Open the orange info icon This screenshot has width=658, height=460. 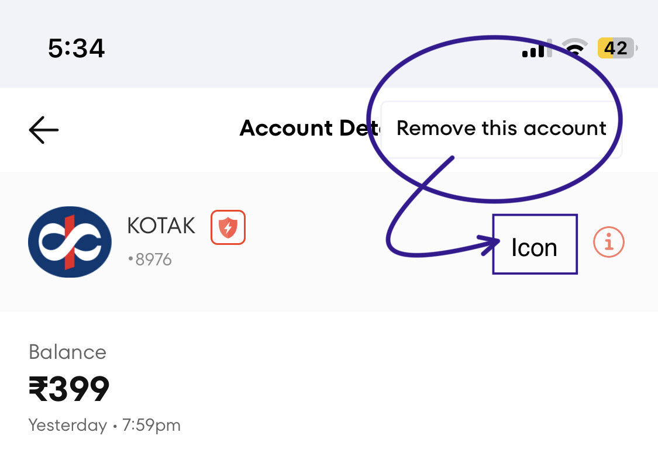click(x=609, y=241)
